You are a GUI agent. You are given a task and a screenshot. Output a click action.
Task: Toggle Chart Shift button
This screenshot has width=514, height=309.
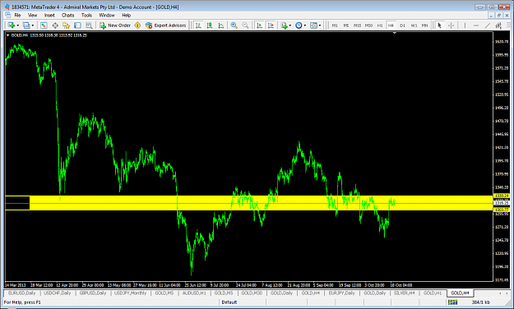pos(271,25)
